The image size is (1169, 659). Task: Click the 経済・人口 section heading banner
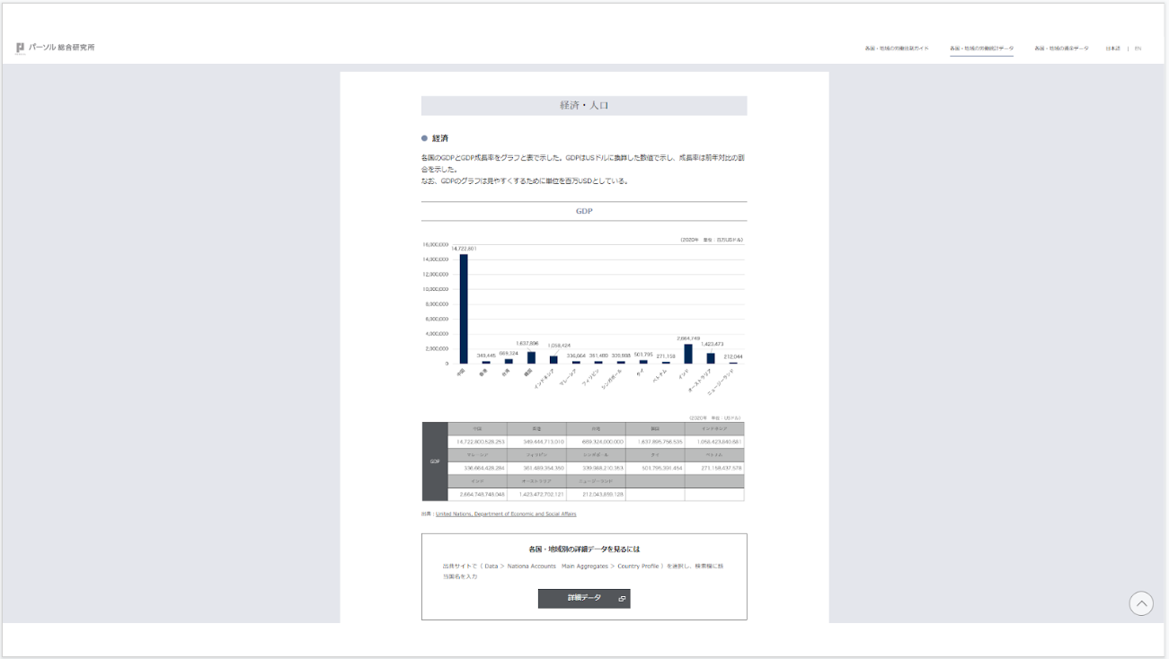(x=584, y=106)
